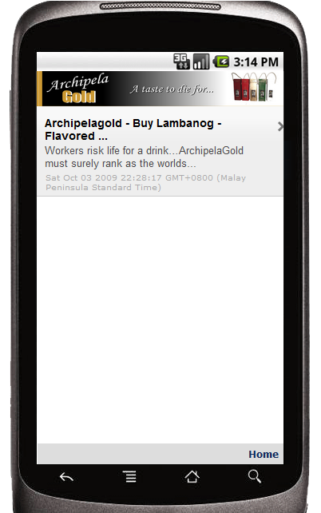Select the 3:14 PM clock in status bar

(256, 62)
